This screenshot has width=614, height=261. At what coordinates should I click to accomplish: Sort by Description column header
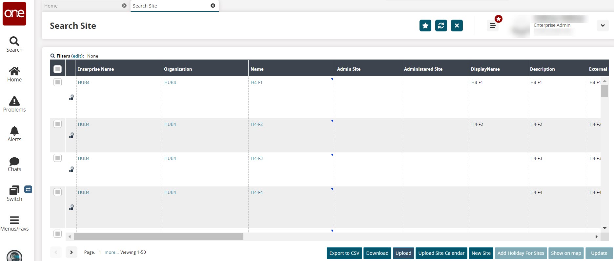coord(557,69)
